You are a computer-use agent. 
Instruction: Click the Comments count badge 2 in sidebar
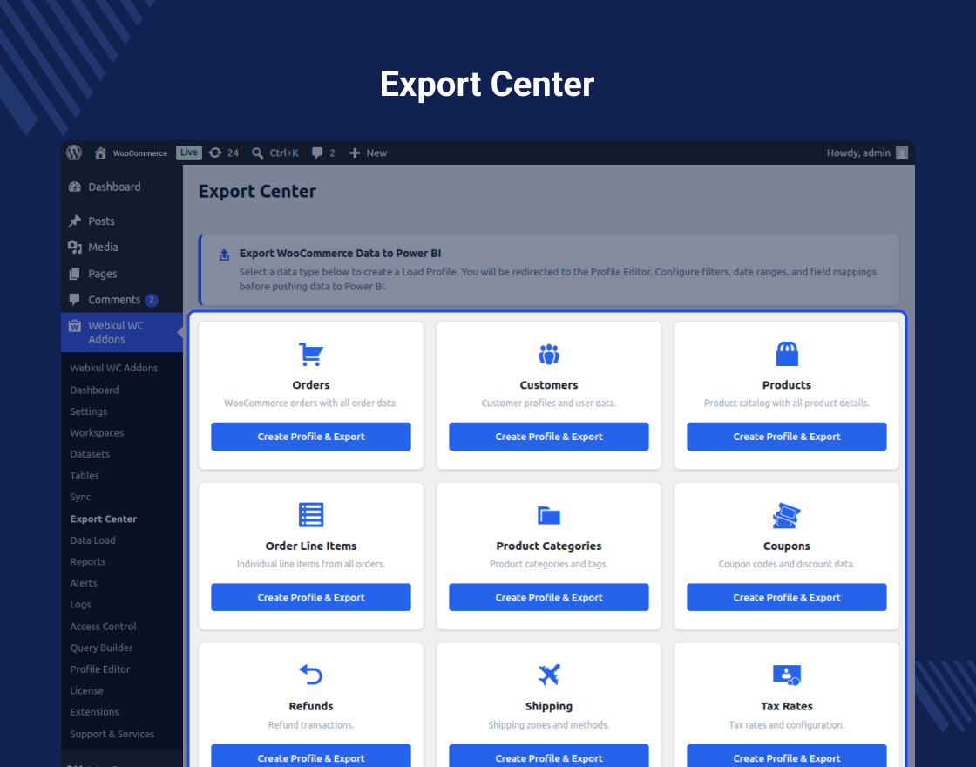152,300
